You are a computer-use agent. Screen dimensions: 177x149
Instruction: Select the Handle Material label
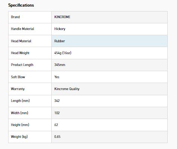pos(22,29)
